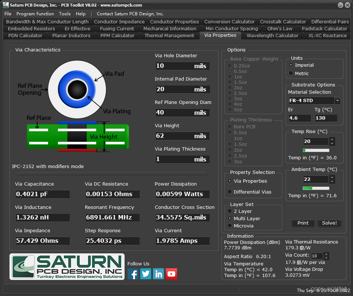Screen dimensions: 353x296
Task: Open the Tools menu
Action: 65,14
